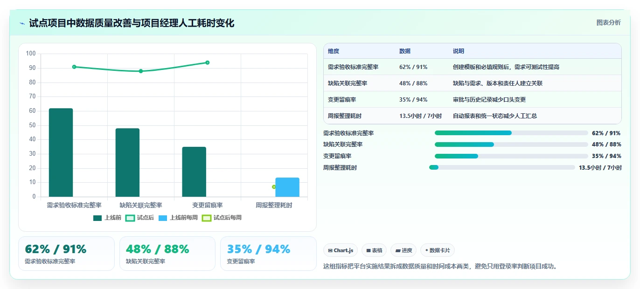Image resolution: width=640 pixels, height=289 pixels.
Task: Click the 需求验收标准完整率 progress bar
Action: (x=511, y=133)
